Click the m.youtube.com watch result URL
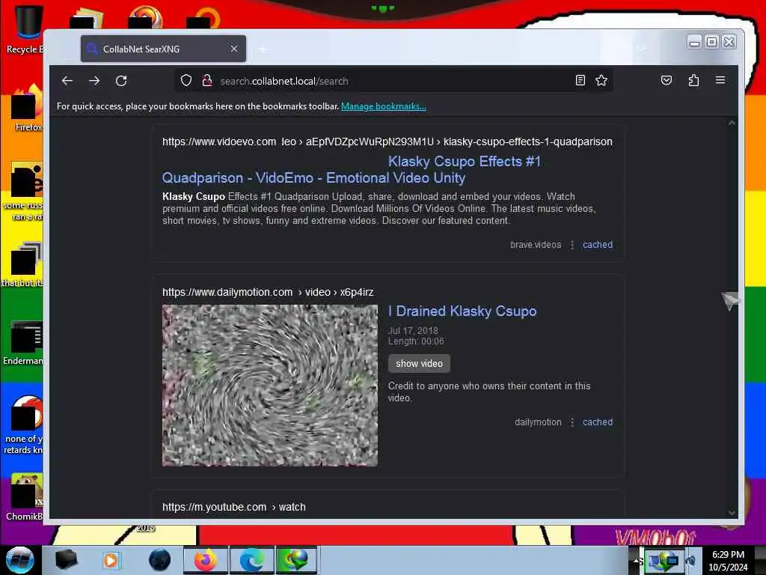 pyautogui.click(x=234, y=507)
